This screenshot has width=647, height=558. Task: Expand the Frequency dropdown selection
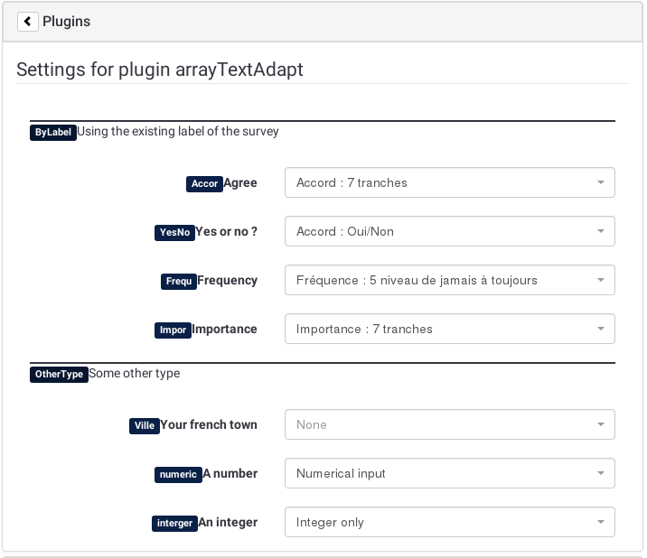pyautogui.click(x=449, y=280)
